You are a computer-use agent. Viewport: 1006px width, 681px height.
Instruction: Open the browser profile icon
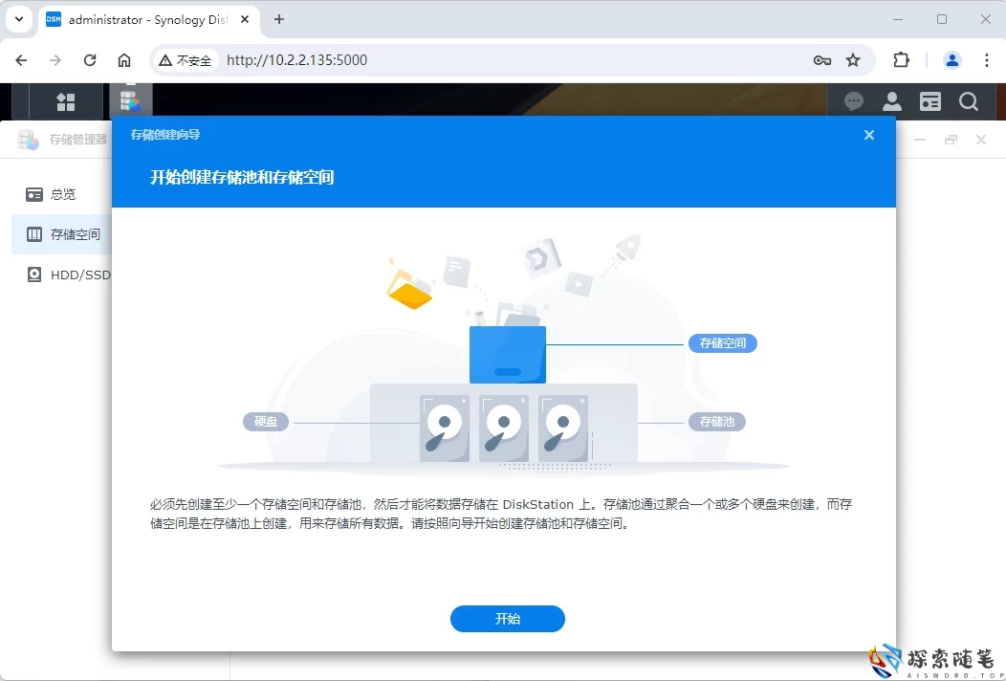click(952, 59)
